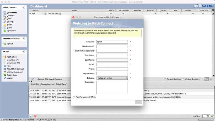
Task: Click the Visit mirthcorp.com link
Action: click(x=15, y=72)
